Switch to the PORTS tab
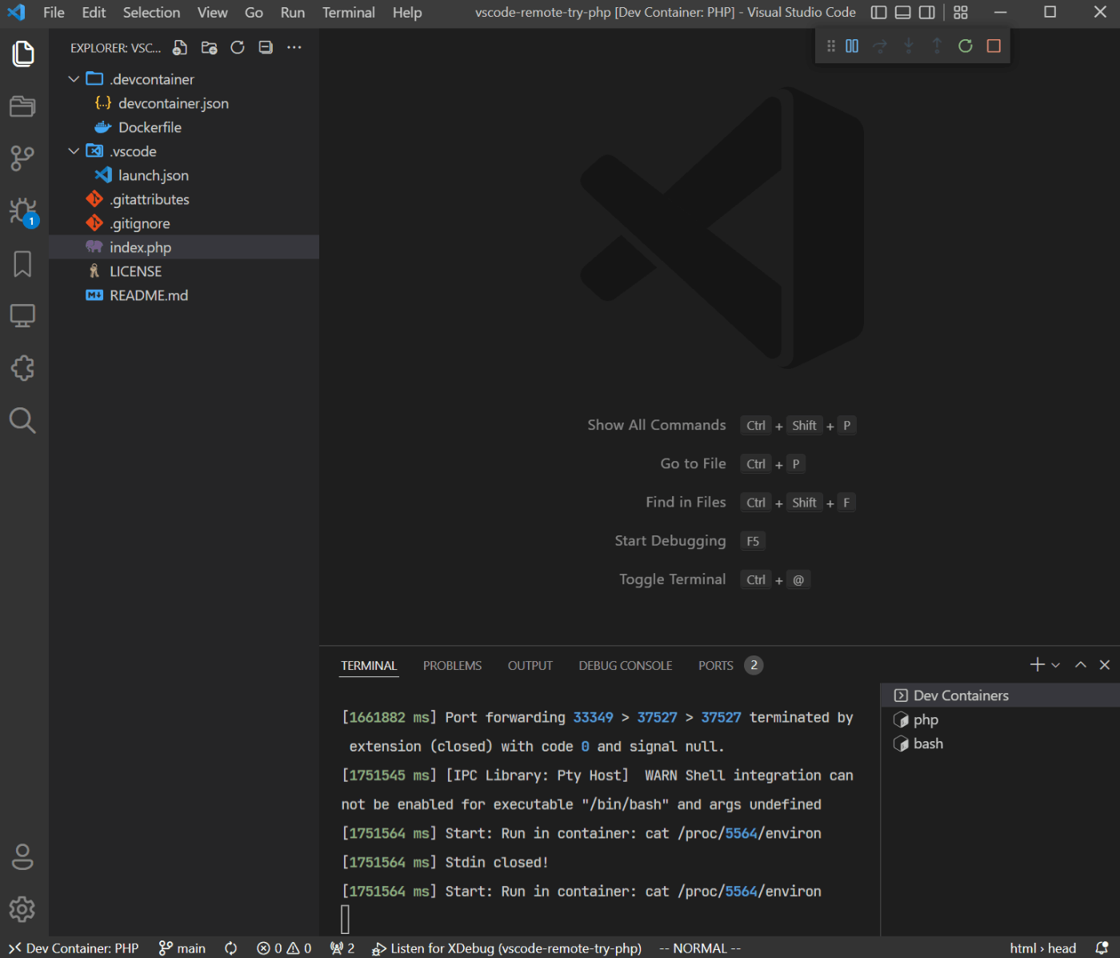The height and width of the screenshot is (958, 1120). [716, 666]
